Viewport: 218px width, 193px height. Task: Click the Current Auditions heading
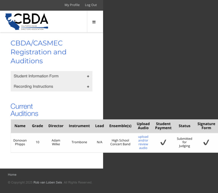pos(24,110)
